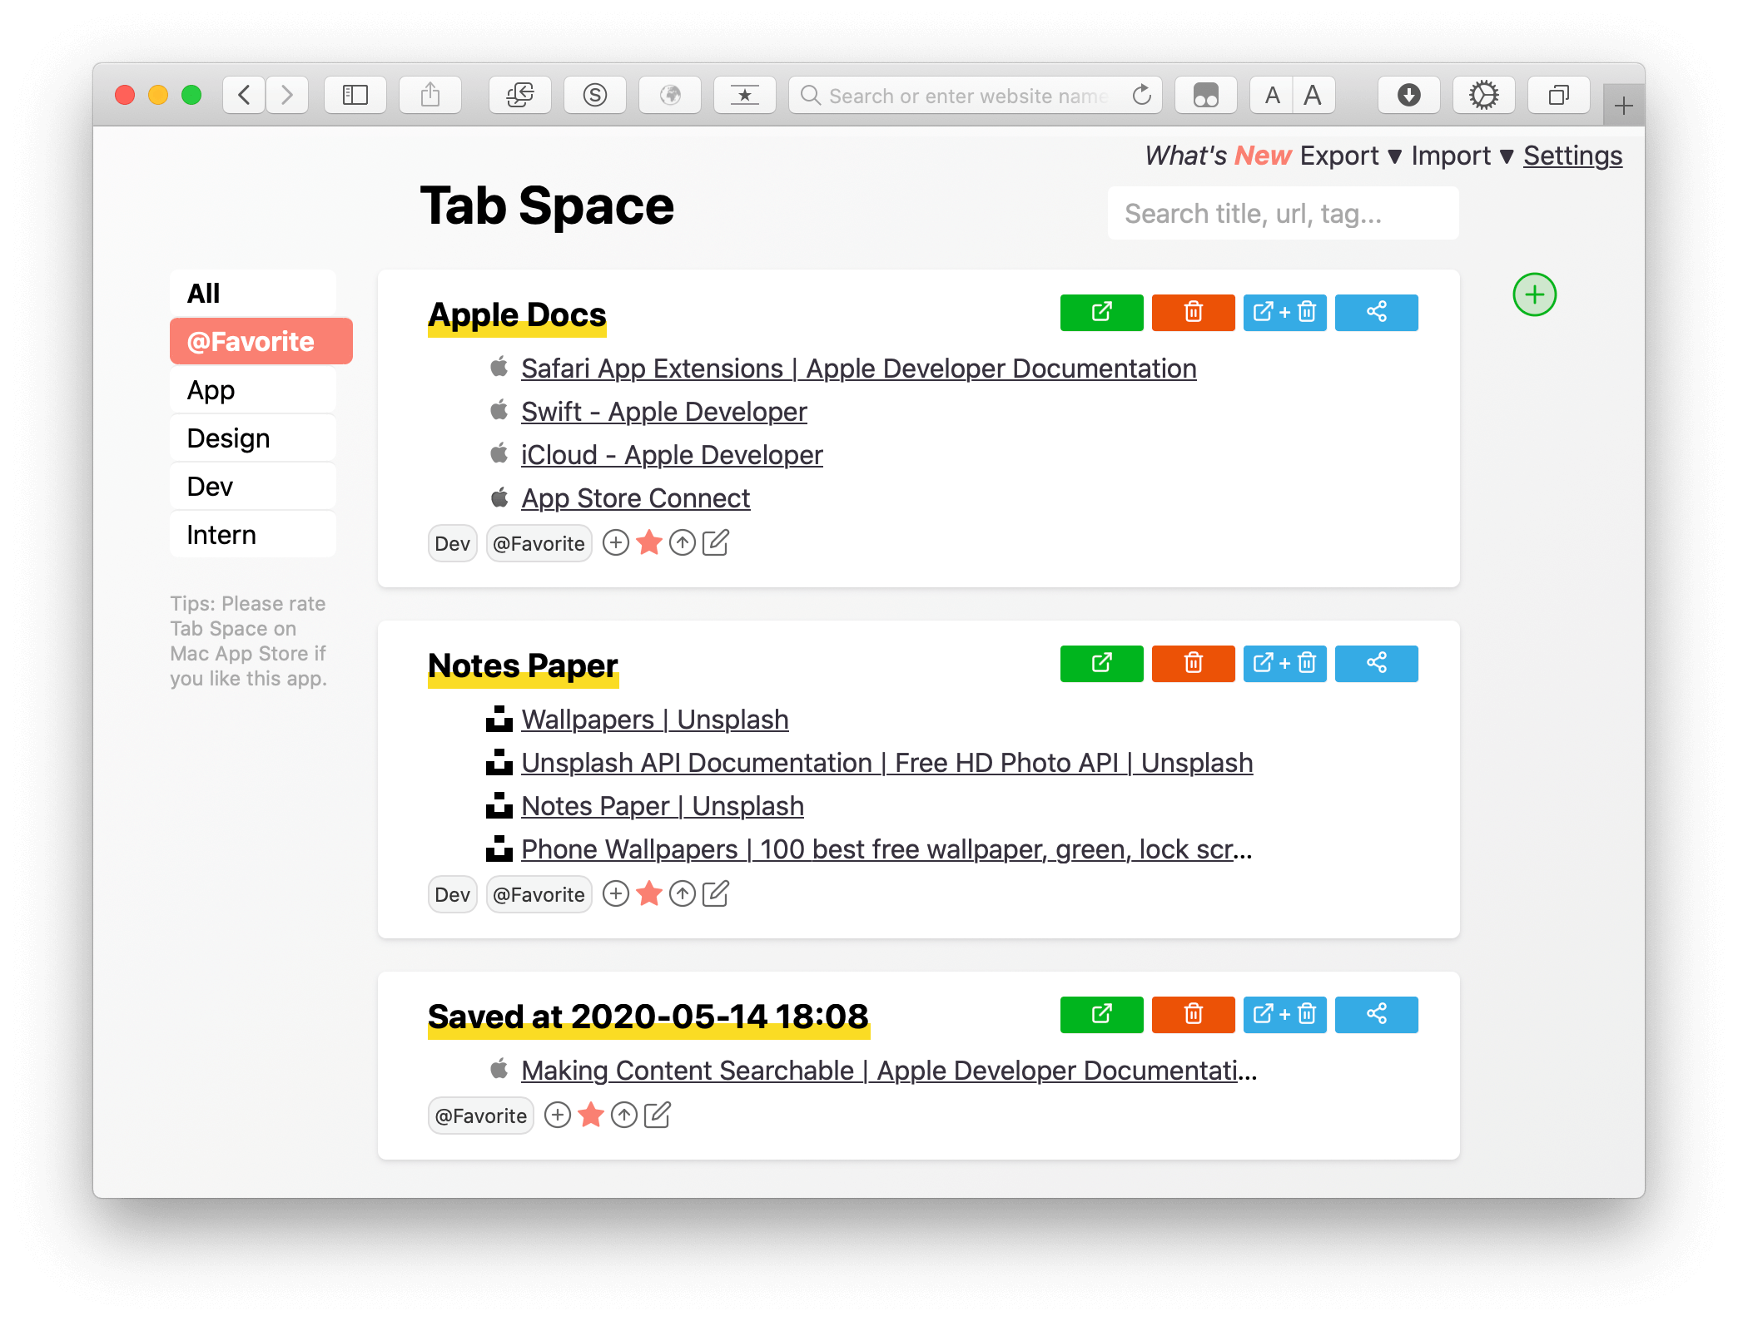Click the smaller text size A button

(x=1272, y=95)
